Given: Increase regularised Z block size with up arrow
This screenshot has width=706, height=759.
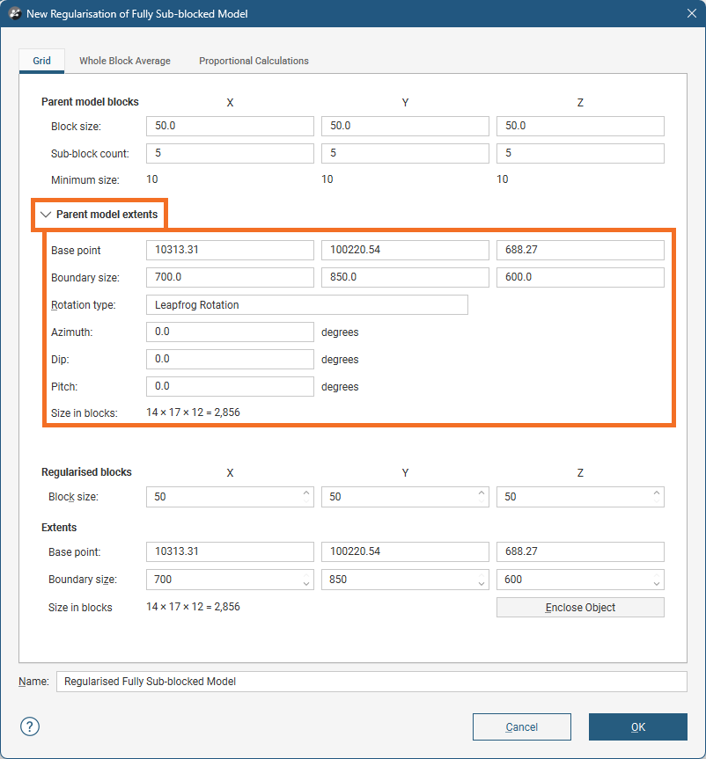Looking at the screenshot, I should click(x=657, y=493).
